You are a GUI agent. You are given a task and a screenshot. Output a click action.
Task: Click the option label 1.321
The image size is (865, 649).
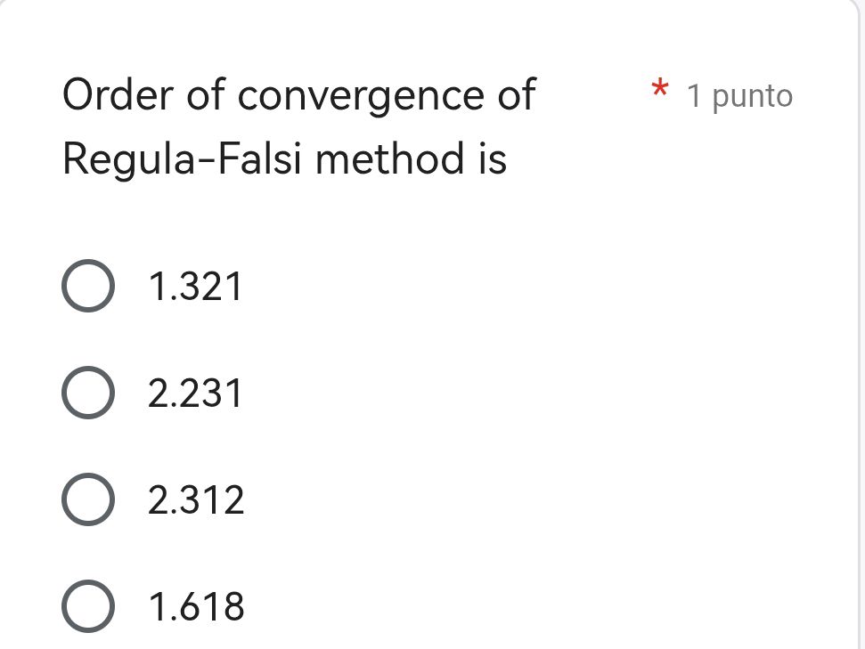[x=195, y=286]
